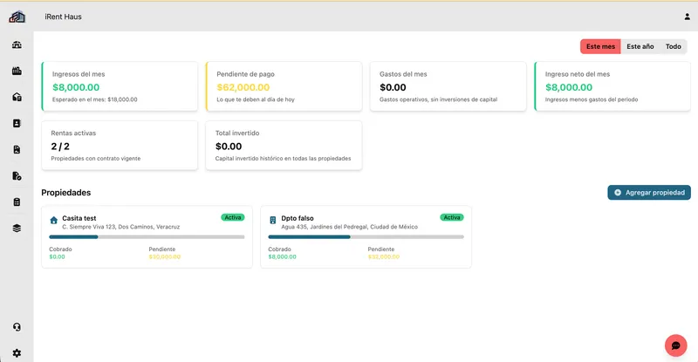Viewport: 698px width, 362px height.
Task: Open the document-with-checkmark sidebar icon
Action: point(17,176)
